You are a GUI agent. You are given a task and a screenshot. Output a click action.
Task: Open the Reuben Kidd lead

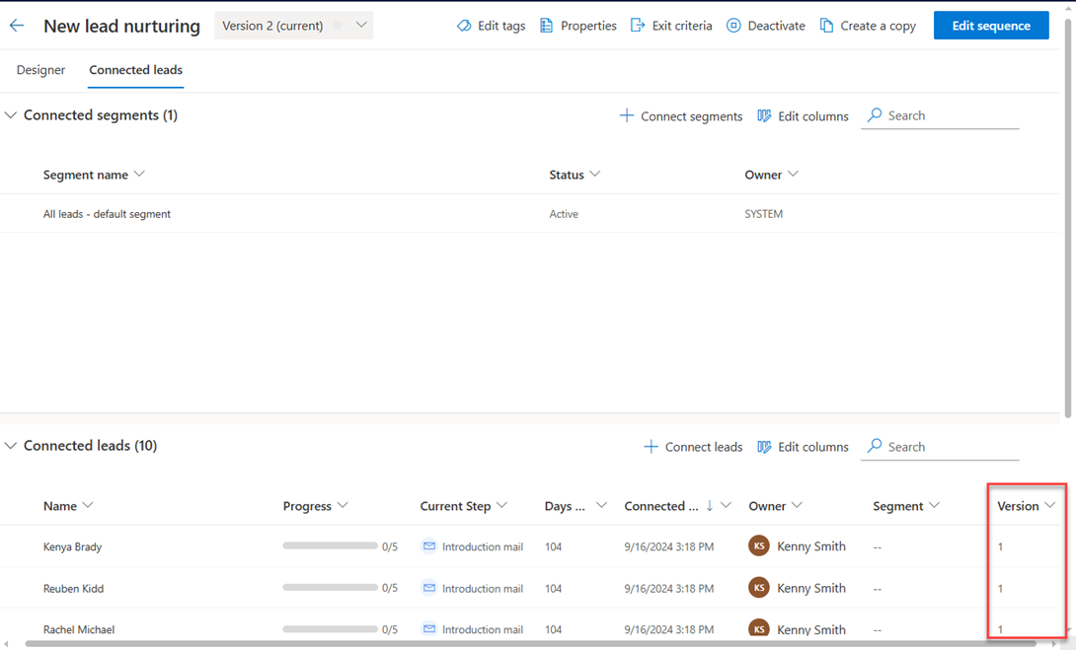coord(73,588)
